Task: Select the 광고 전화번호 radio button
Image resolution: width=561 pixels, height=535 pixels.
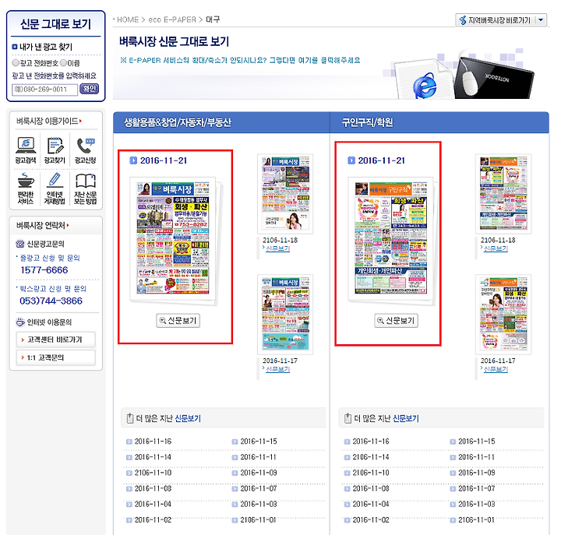Action: pos(16,63)
